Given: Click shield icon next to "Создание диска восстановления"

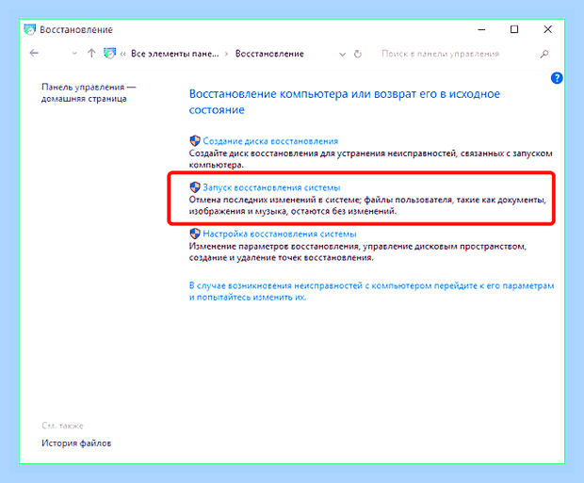Looking at the screenshot, I should pyautogui.click(x=195, y=141).
